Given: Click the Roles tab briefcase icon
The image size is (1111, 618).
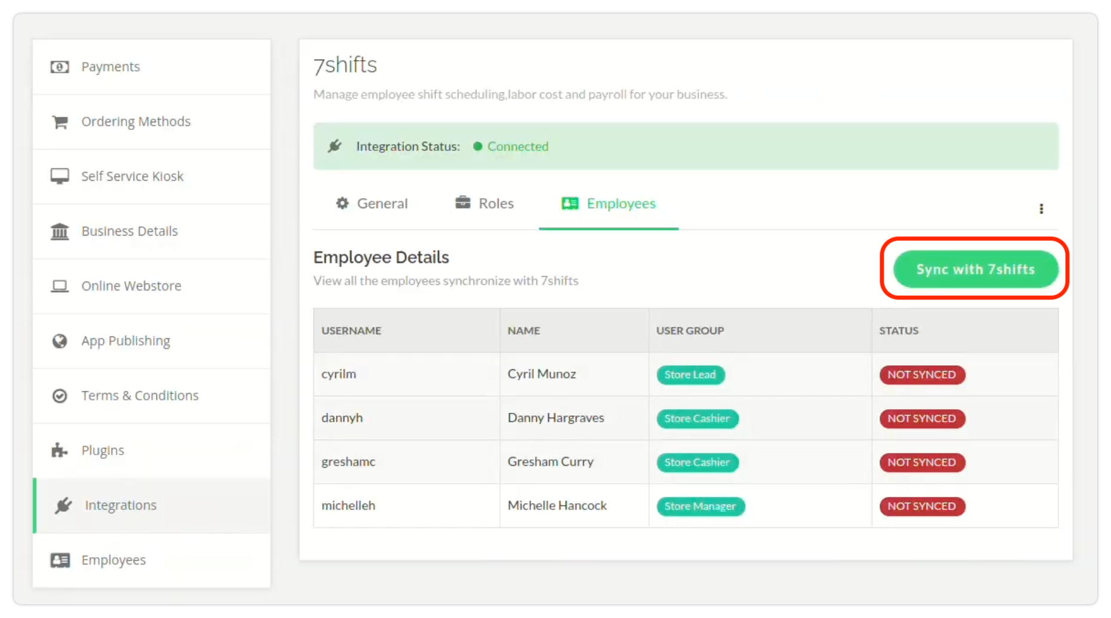Looking at the screenshot, I should coord(463,203).
